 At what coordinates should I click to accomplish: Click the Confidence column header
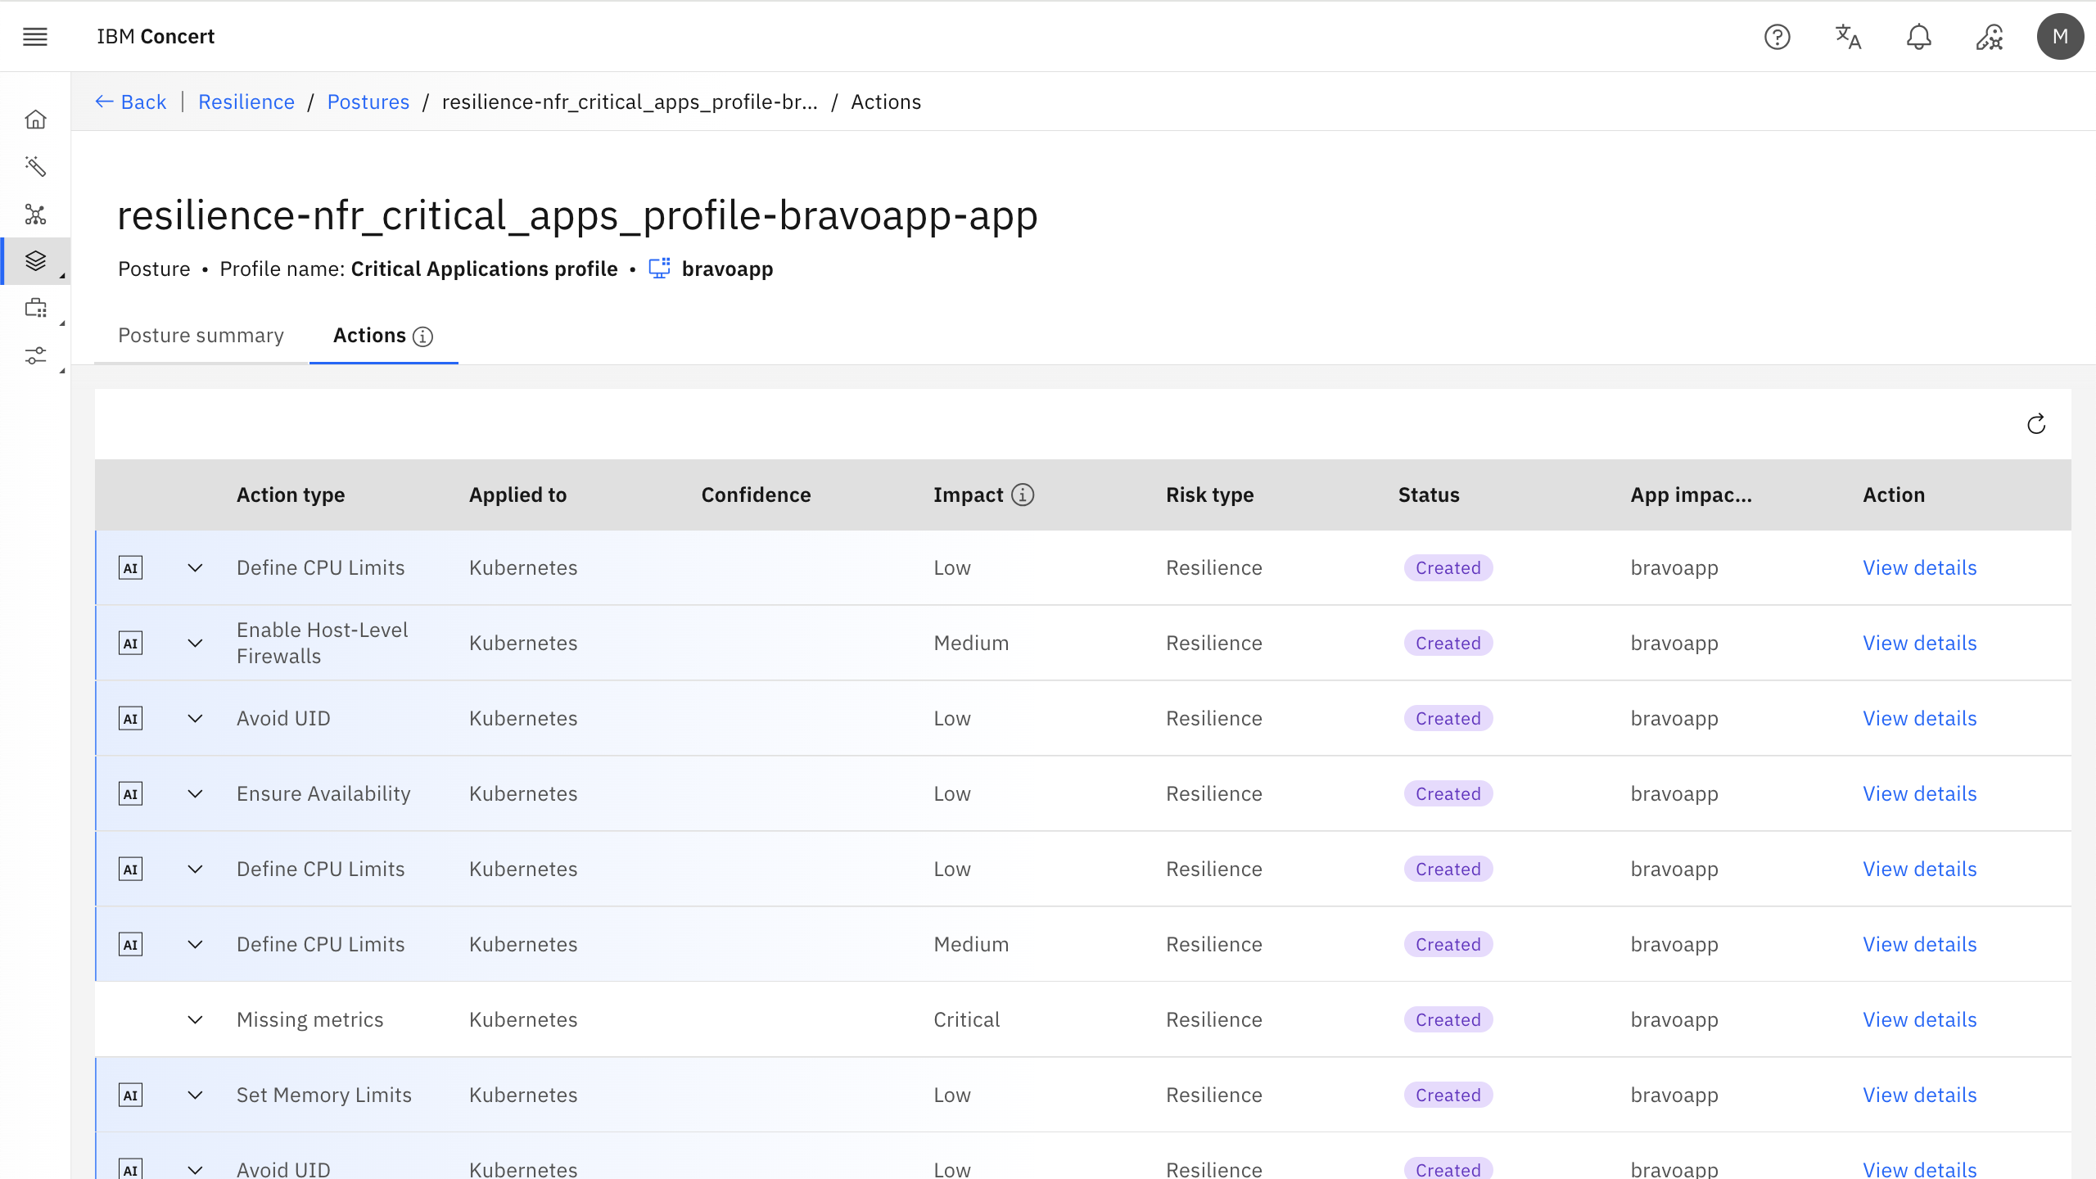coord(756,495)
